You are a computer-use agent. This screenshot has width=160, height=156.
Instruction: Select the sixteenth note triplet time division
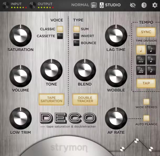click(141, 70)
